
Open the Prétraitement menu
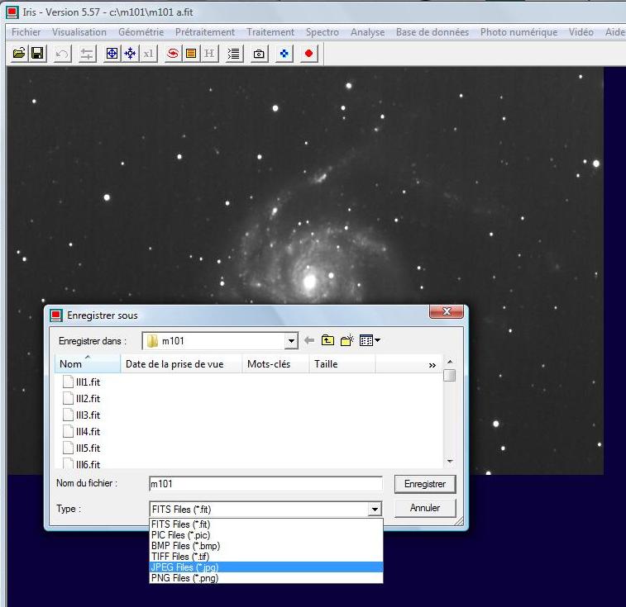205,32
